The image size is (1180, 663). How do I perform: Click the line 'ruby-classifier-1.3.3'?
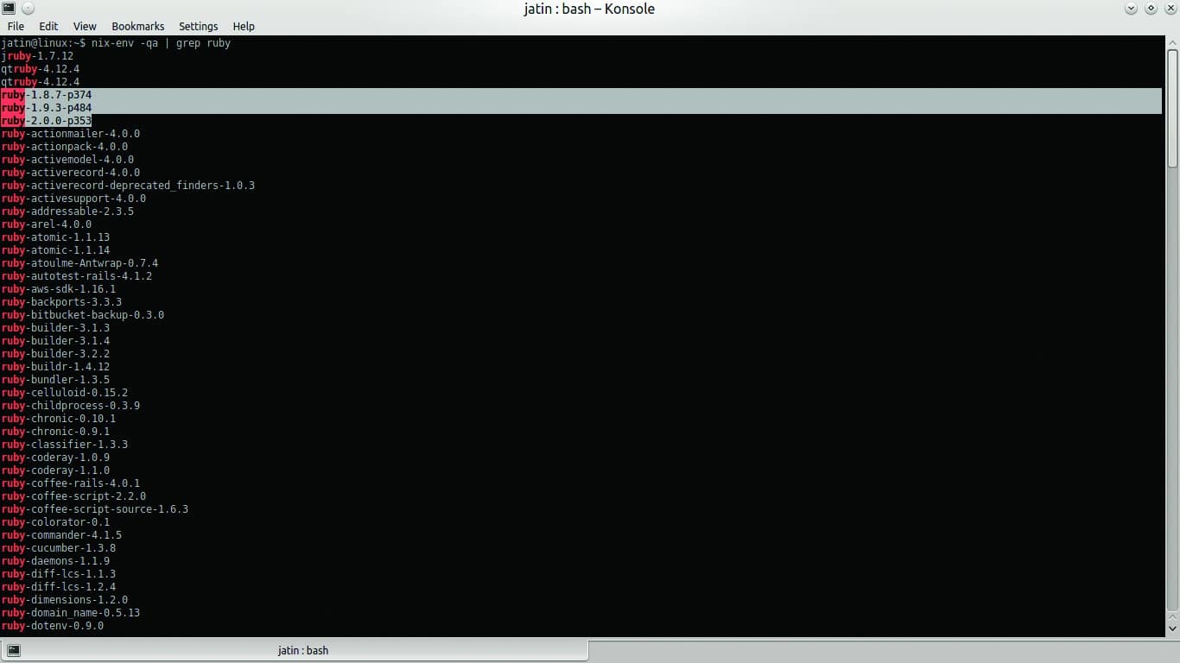65,445
